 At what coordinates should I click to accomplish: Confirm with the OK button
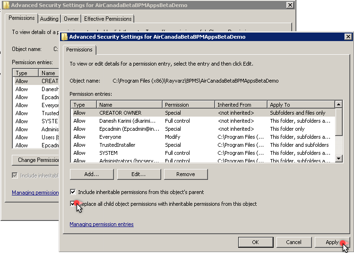[256, 242]
